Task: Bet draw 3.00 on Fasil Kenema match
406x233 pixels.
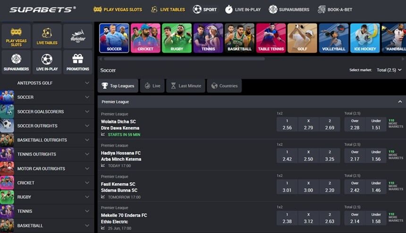Action: (308, 187)
